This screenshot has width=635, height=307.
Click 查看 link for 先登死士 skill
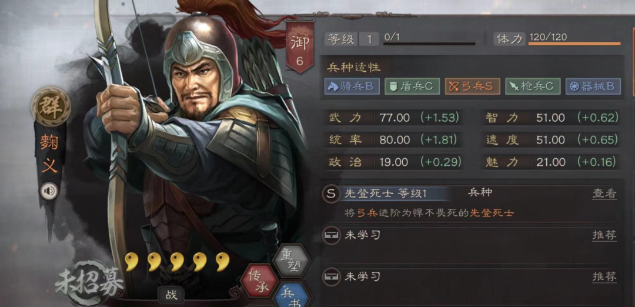pos(604,193)
